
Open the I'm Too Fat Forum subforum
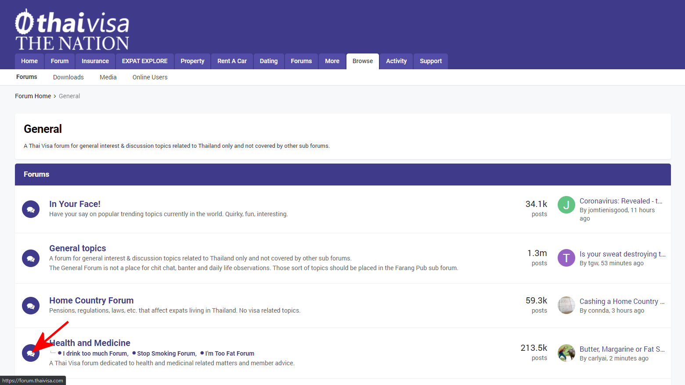230,353
